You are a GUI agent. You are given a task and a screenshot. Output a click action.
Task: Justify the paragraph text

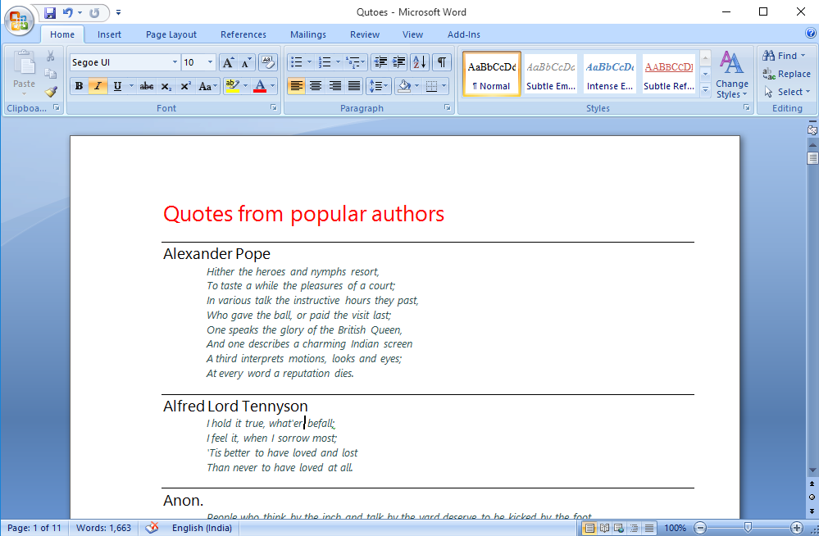pos(354,86)
